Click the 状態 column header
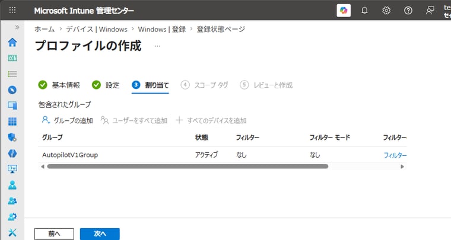Viewport: 451px width, 240px height. (x=202, y=137)
